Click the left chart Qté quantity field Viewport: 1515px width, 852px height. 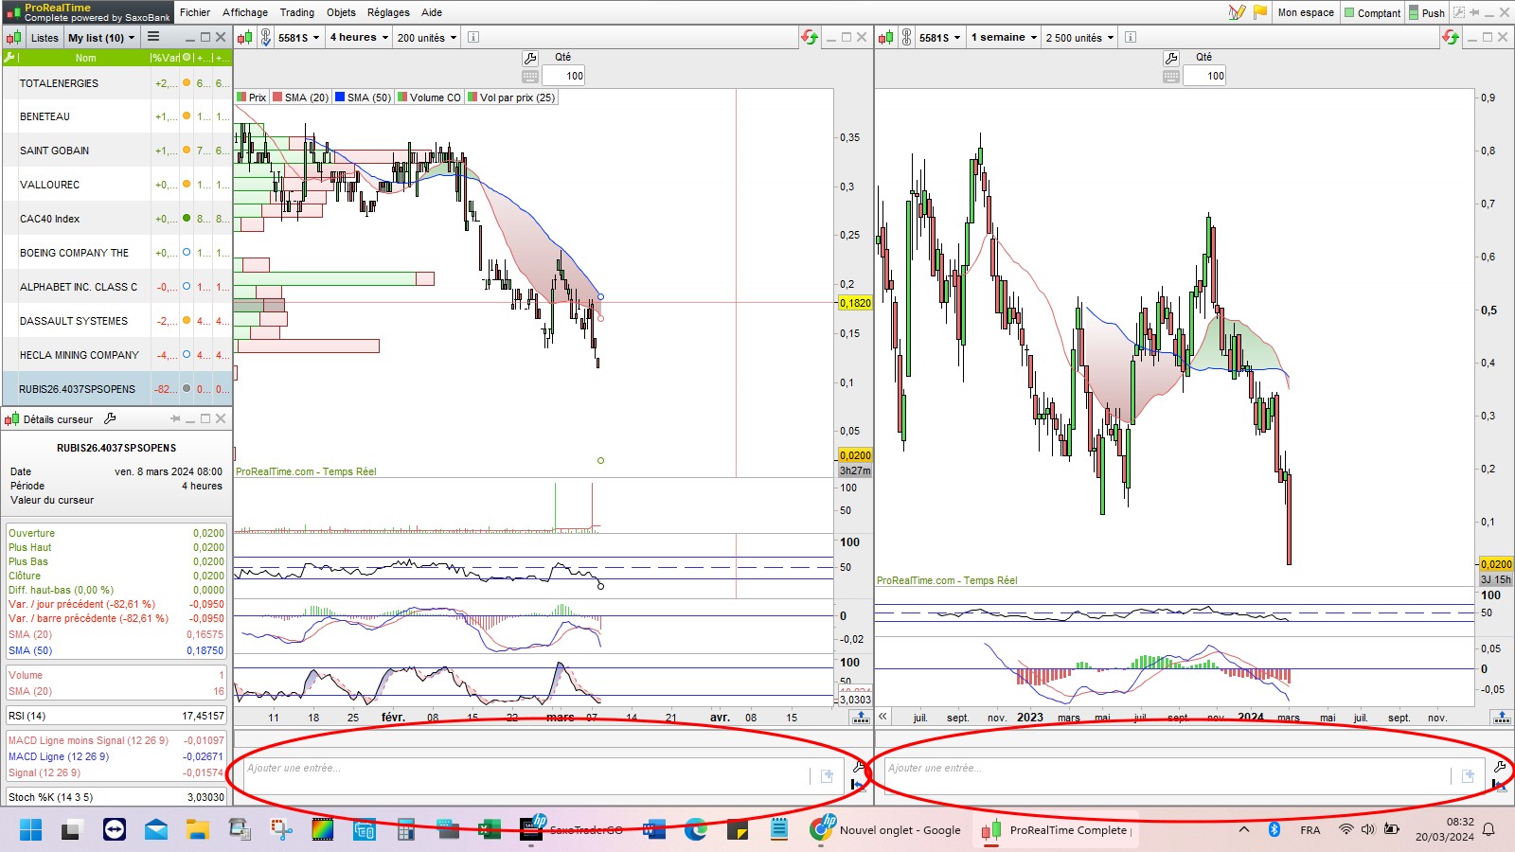click(563, 76)
